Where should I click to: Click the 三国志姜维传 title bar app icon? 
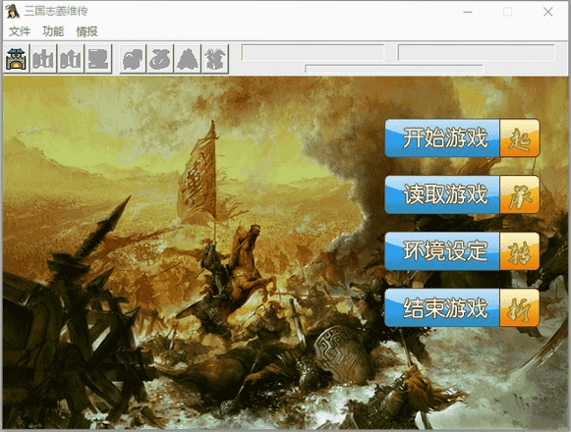[x=13, y=11]
